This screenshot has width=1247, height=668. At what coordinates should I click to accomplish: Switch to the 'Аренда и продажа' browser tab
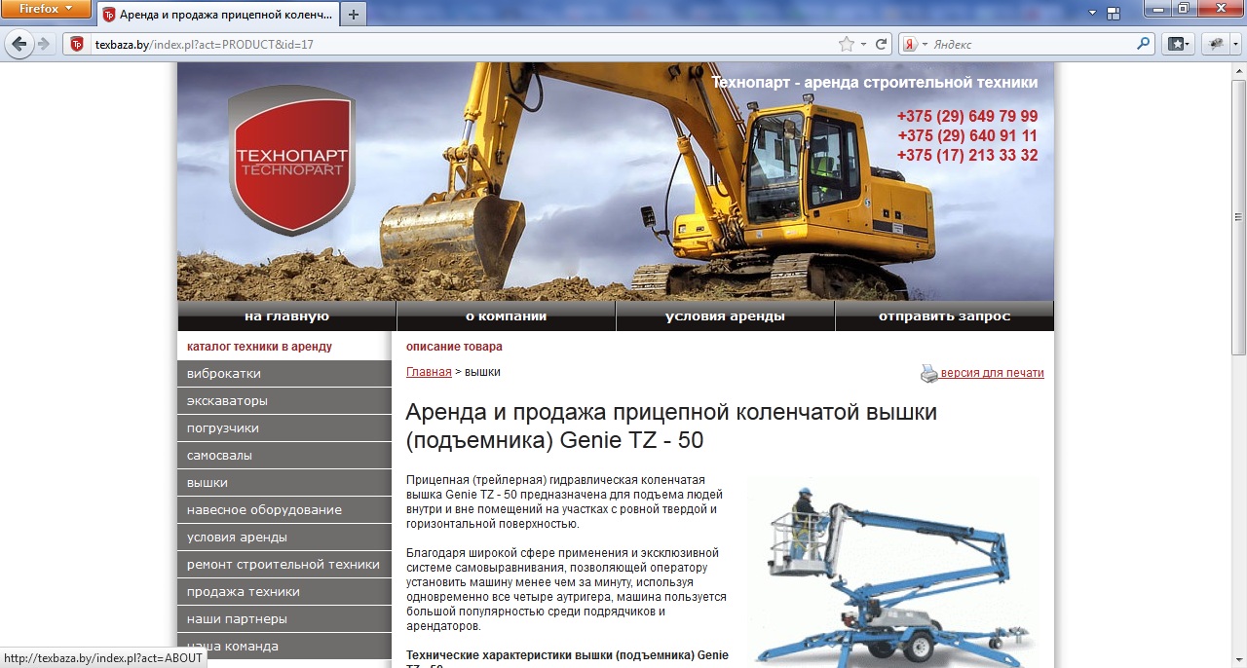click(x=217, y=15)
